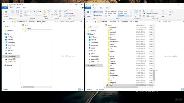The width and height of the screenshot is (184, 103).
Task: Click Invert selection in kimchi_project window
Action: click(x=70, y=16)
